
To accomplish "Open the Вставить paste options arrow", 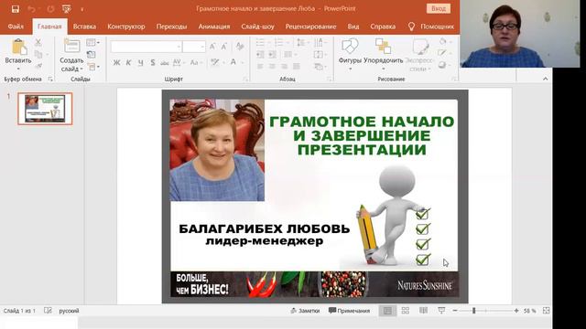I will coord(18,69).
